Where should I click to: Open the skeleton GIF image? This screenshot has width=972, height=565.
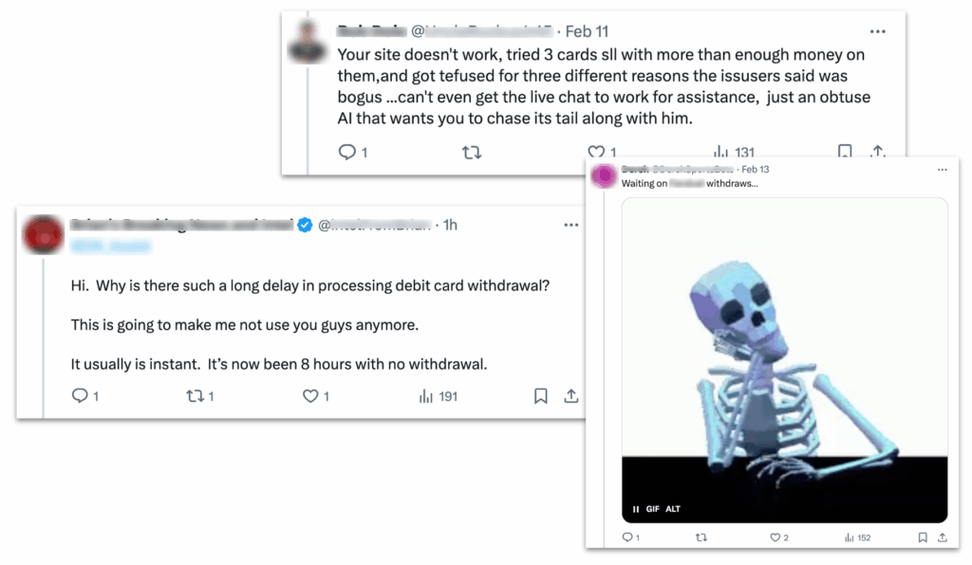(785, 360)
